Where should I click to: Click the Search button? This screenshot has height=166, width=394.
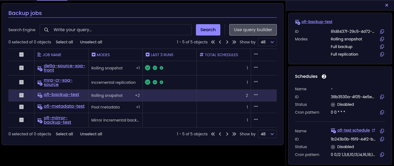[208, 30]
